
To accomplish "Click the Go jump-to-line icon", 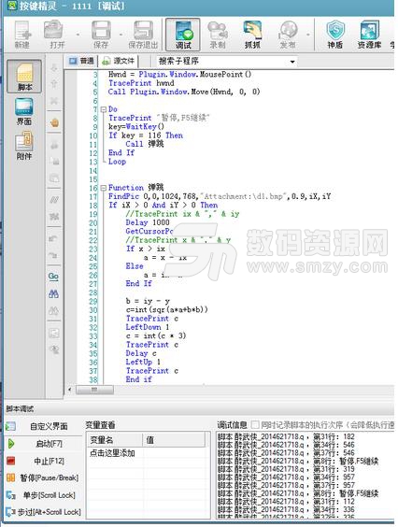I will pyautogui.click(x=53, y=277).
